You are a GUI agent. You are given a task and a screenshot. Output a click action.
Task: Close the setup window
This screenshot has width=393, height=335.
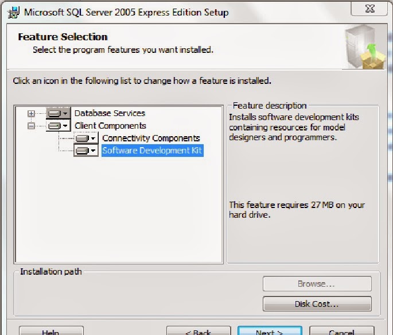point(369,9)
